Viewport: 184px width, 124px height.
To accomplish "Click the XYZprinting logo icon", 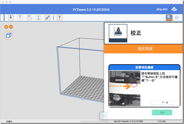I will click(x=174, y=9).
